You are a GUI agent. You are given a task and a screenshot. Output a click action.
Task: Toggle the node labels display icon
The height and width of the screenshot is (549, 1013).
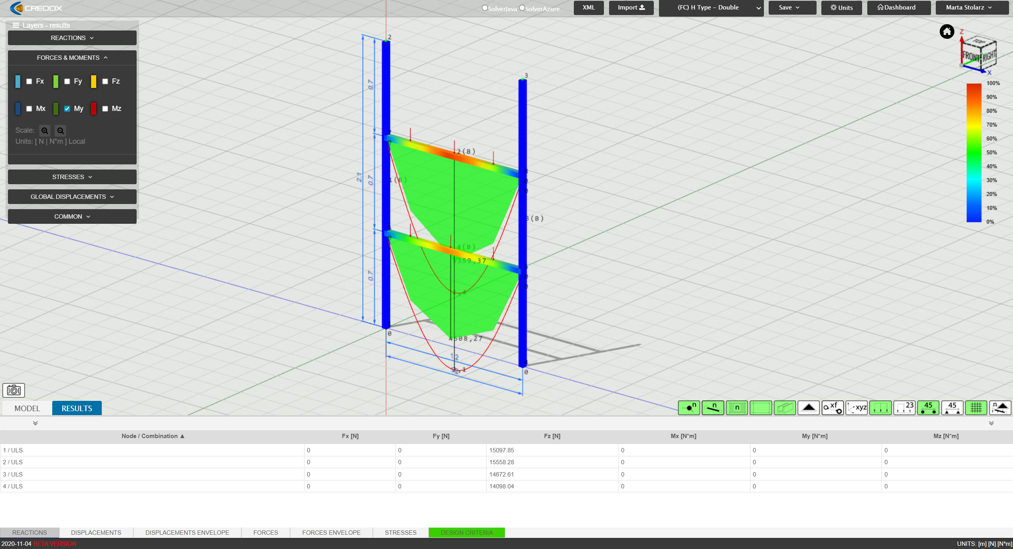[689, 408]
